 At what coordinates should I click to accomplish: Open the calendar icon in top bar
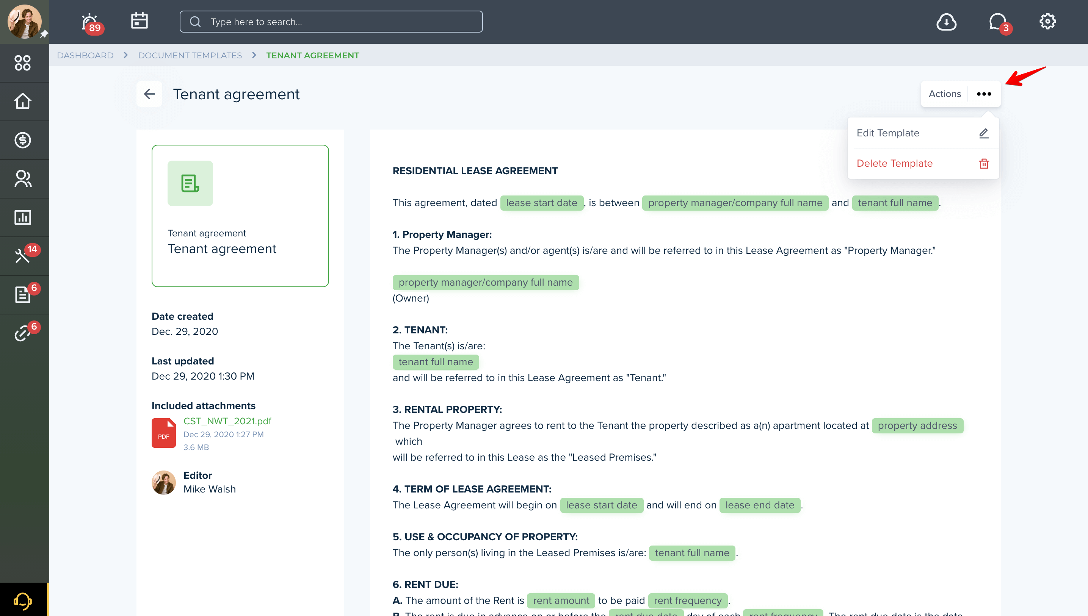139,21
